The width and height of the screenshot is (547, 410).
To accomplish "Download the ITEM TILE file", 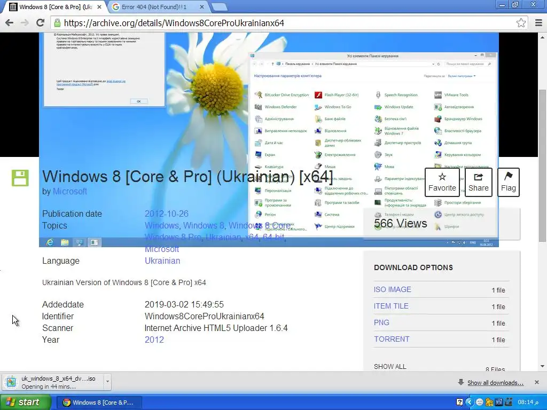I will click(x=391, y=306).
